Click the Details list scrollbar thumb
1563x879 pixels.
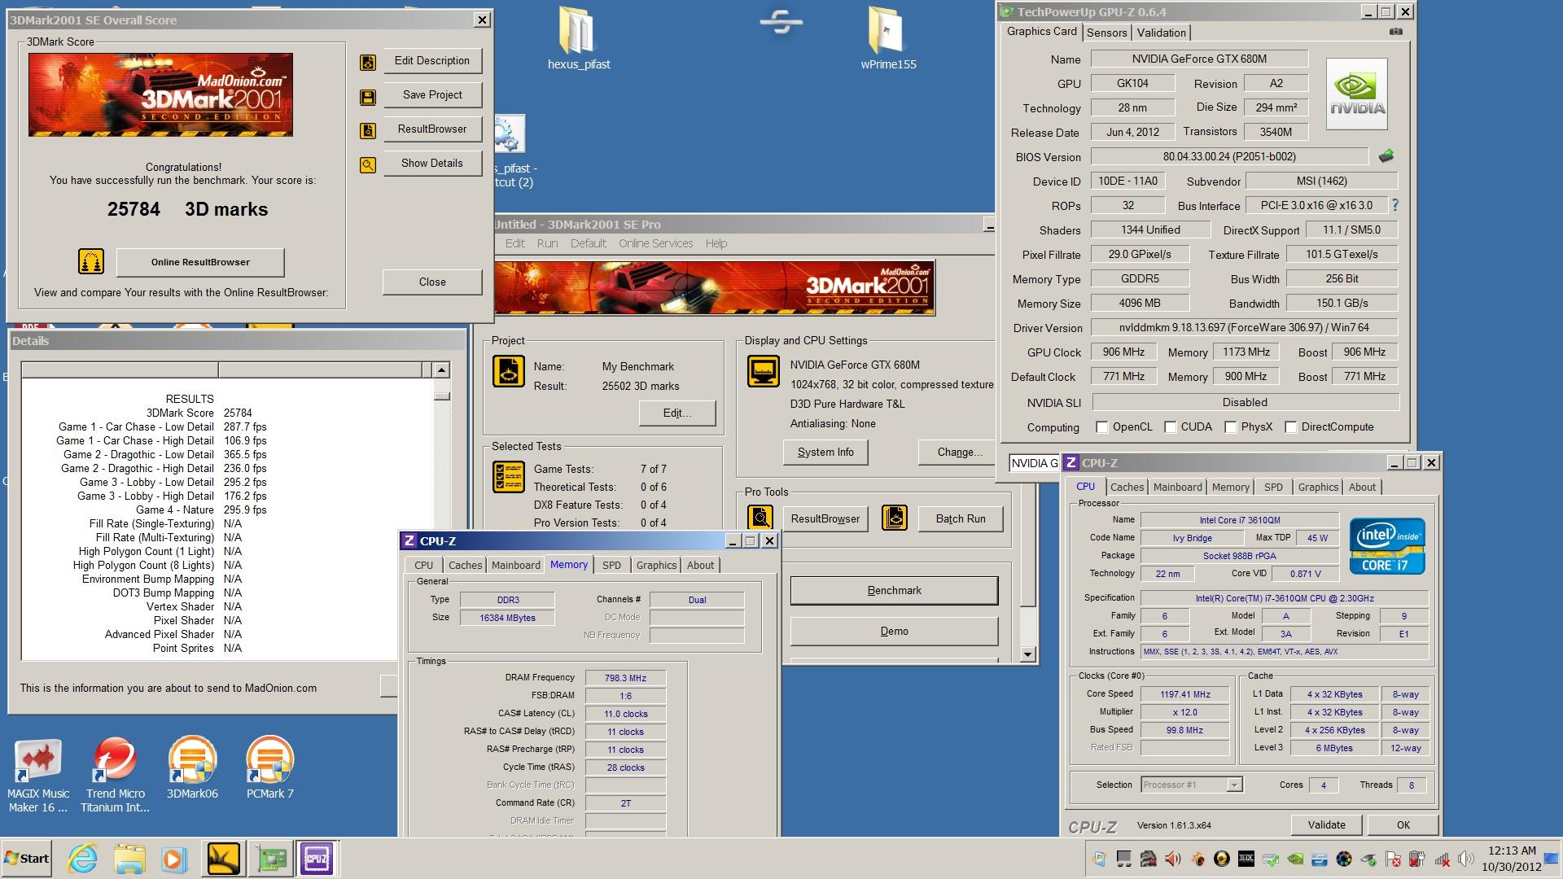click(x=442, y=396)
